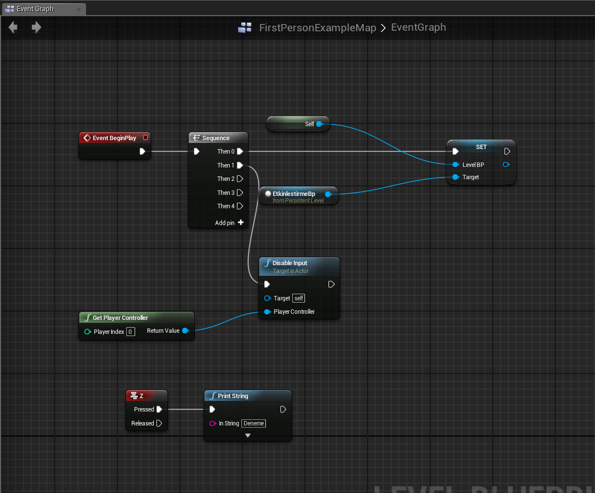Edit the In String text field 'Deneme'
595x493 pixels.
254,423
